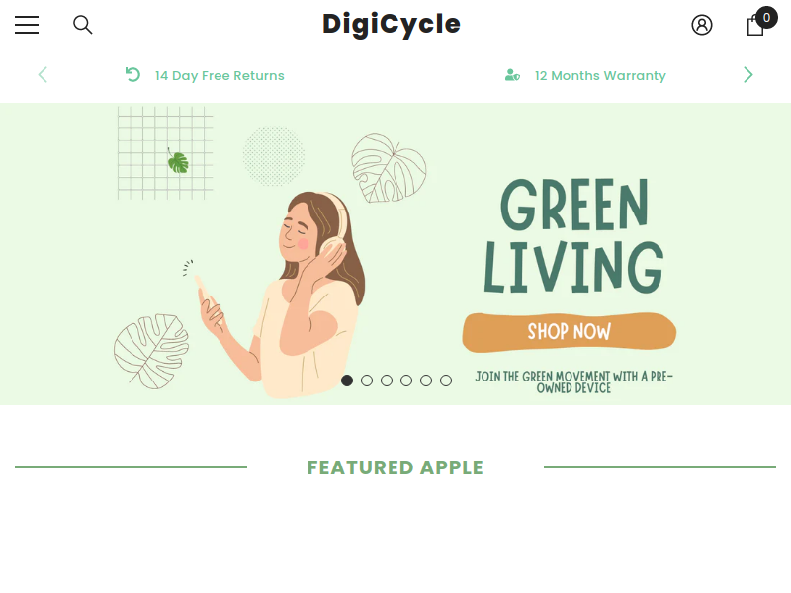Image resolution: width=791 pixels, height=593 pixels.
Task: Show next promo message with right chevron
Action: [748, 75]
